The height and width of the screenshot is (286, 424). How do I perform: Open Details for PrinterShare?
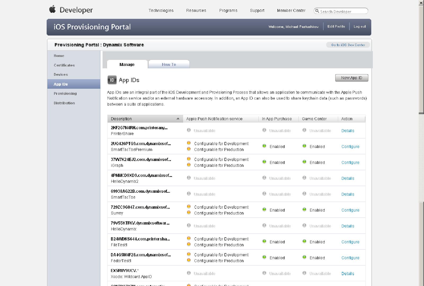click(348, 131)
